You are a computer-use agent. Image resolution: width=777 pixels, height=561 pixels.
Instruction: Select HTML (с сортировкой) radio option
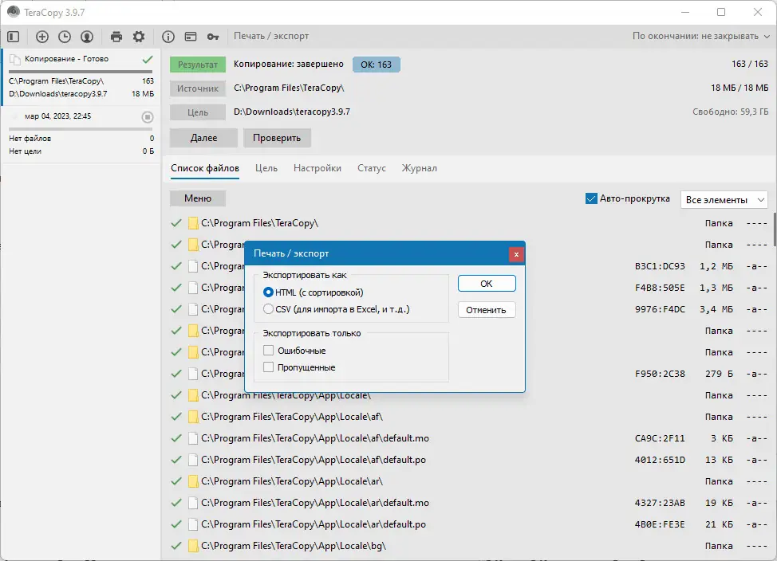[x=268, y=292]
